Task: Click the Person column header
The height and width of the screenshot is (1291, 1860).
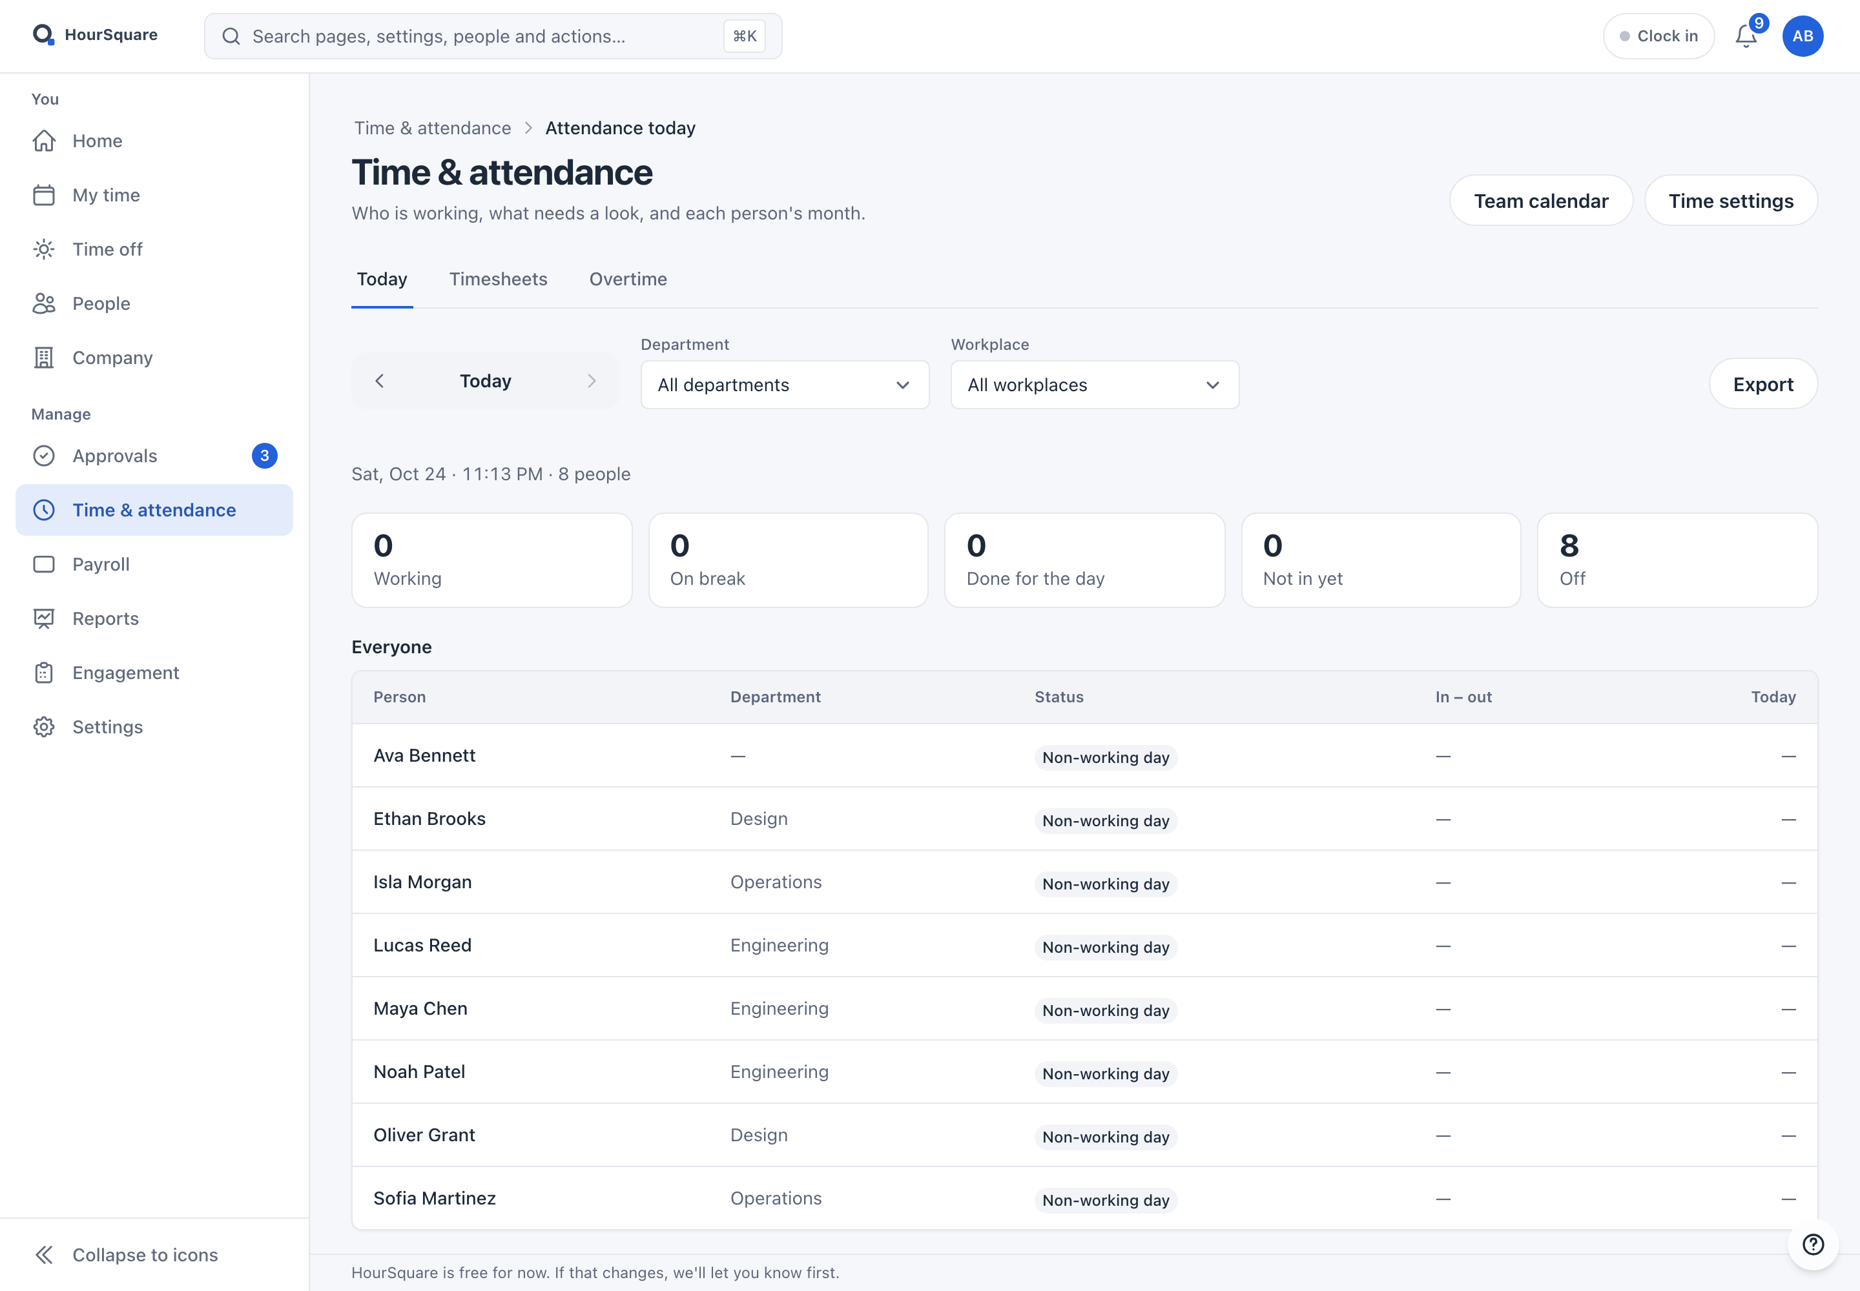Action: point(399,696)
